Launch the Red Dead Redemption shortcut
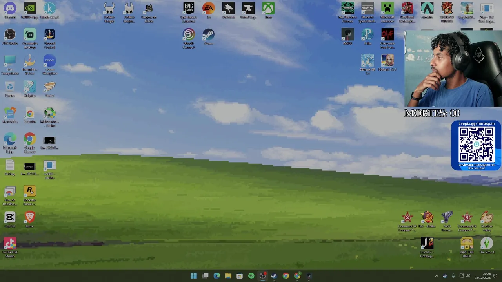Image resolution: width=502 pixels, height=282 pixels. point(407,13)
